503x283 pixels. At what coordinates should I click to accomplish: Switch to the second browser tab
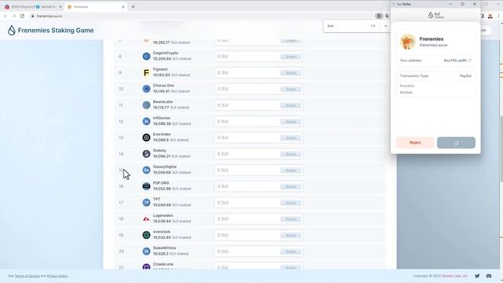click(49, 7)
